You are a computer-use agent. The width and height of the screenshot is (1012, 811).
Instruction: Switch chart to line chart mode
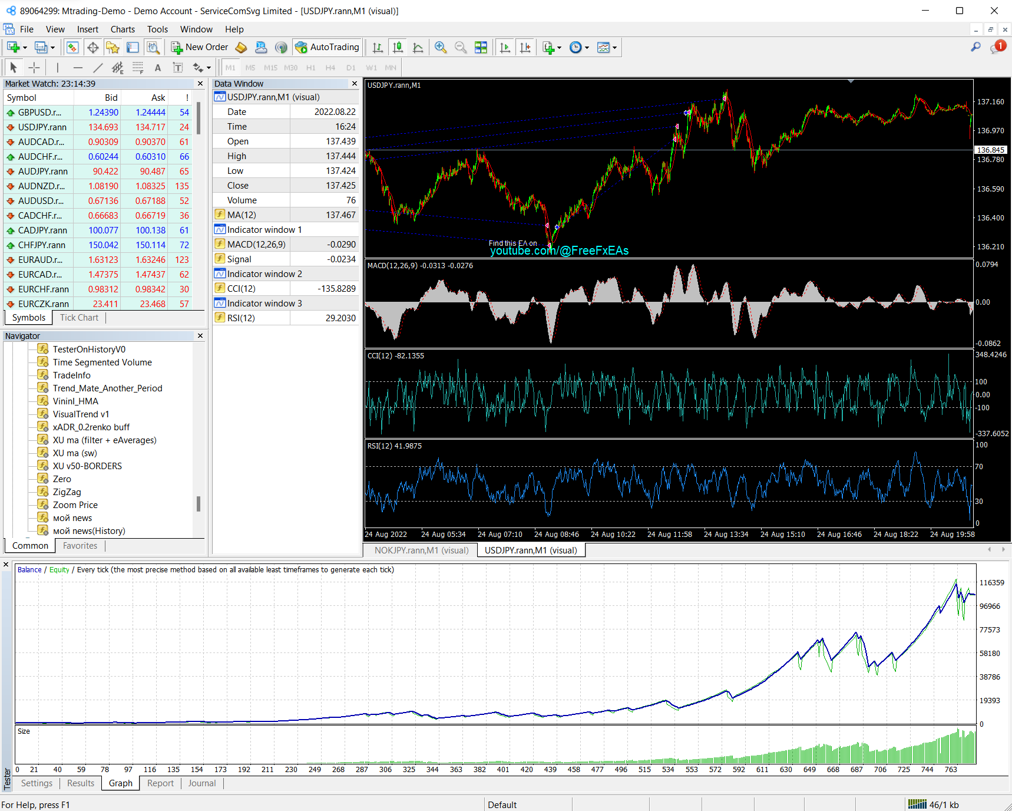(x=418, y=48)
